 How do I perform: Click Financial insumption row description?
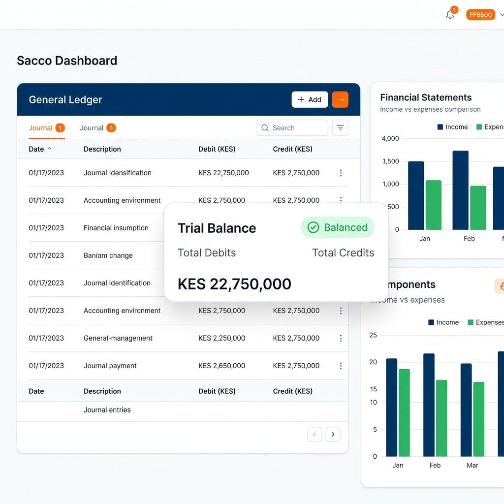(x=116, y=228)
